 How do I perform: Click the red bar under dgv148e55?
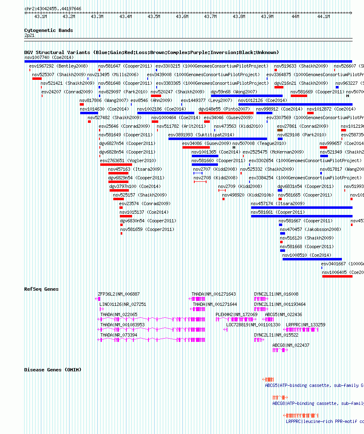(x=226, y=113)
